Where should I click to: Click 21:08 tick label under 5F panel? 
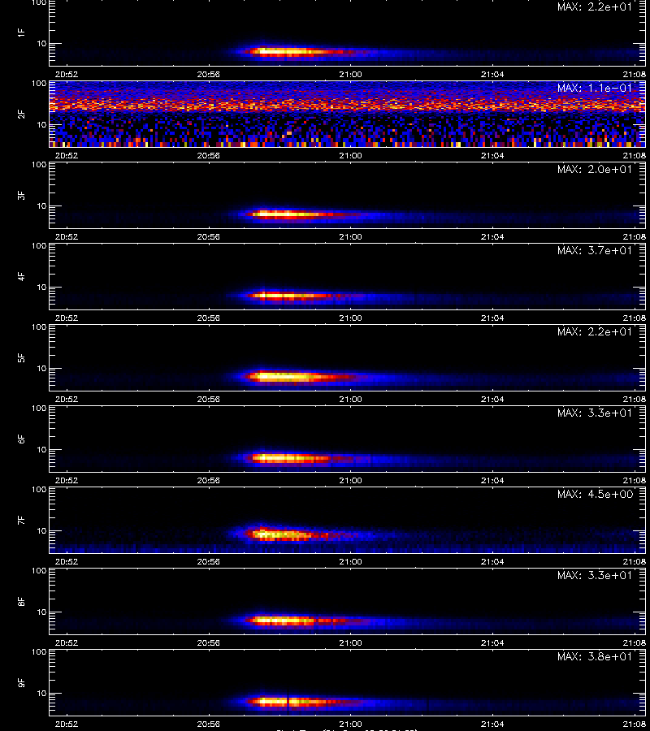pos(634,399)
